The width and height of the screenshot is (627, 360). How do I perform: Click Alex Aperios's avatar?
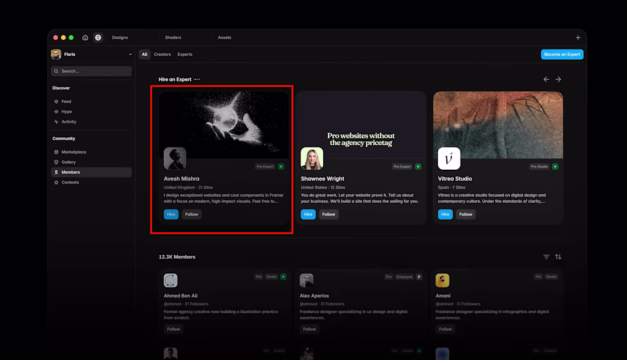(x=307, y=280)
